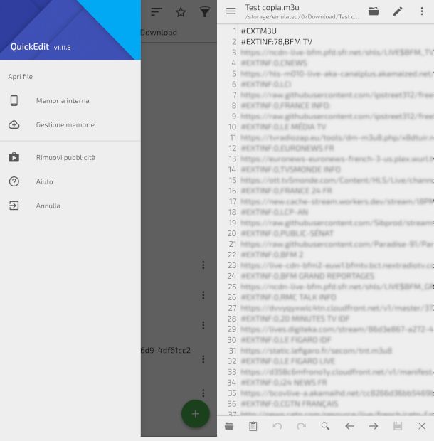
Task: Click the funnel filter icon
Action: [205, 12]
